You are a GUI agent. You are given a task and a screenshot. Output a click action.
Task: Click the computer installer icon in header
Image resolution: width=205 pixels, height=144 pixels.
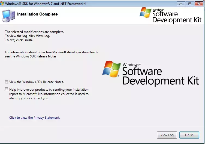coord(8,16)
